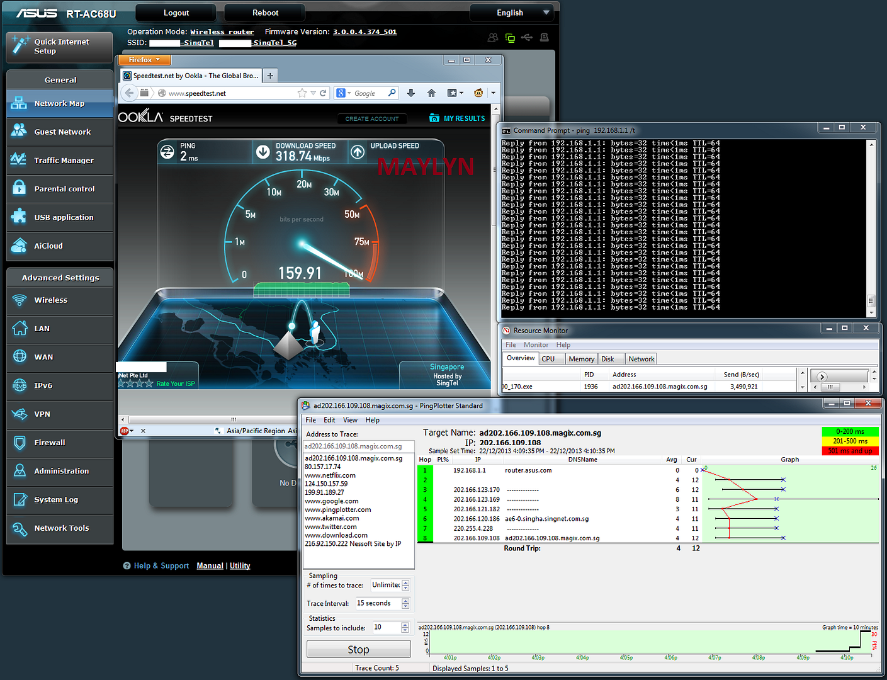Click Reboot button on router page

[265, 13]
